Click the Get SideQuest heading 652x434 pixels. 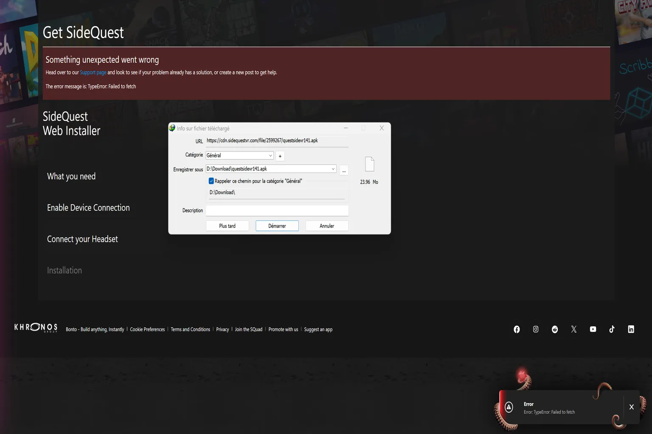tap(83, 33)
